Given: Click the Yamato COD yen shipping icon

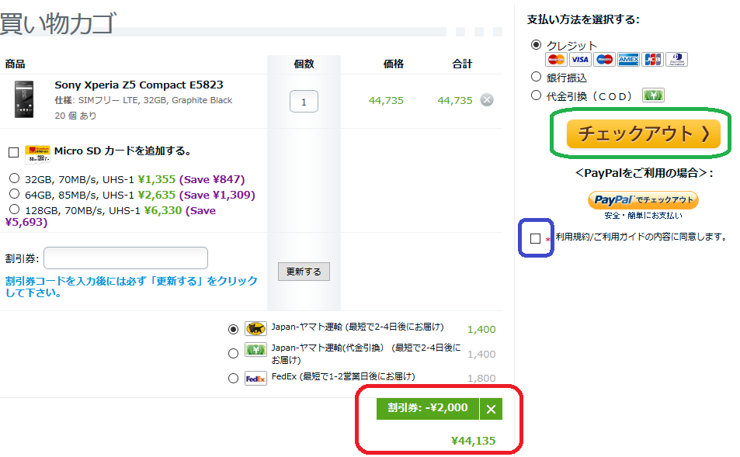Looking at the screenshot, I should coord(255,349).
